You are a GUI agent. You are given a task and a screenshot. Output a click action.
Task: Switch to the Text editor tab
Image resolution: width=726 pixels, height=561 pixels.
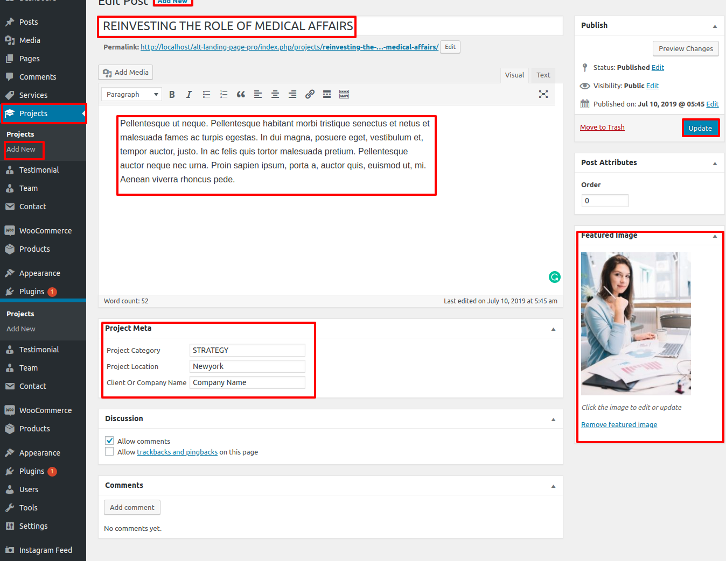pos(543,75)
